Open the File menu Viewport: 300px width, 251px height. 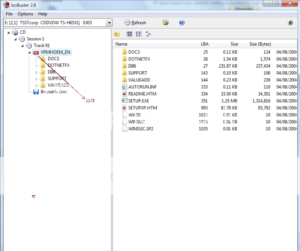point(9,14)
